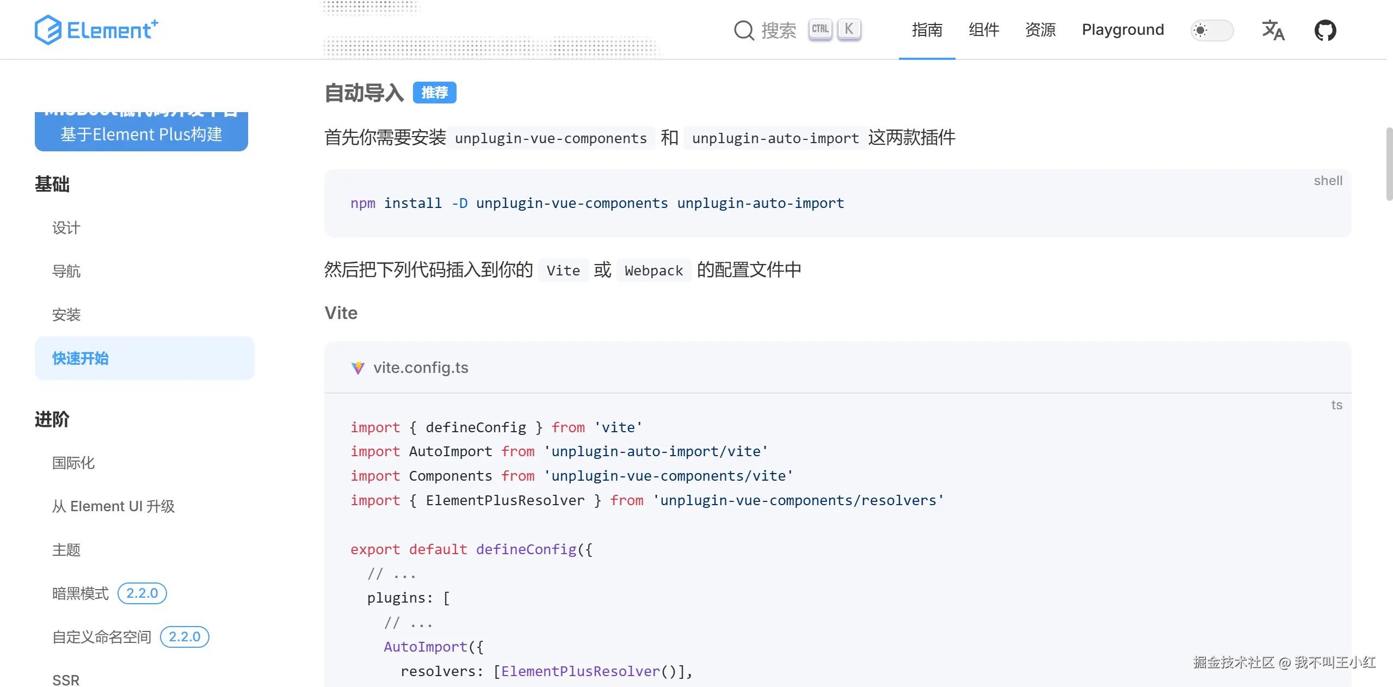Open the 暗黑模式 sidebar page
This screenshot has height=687, width=1393.
pyautogui.click(x=81, y=593)
